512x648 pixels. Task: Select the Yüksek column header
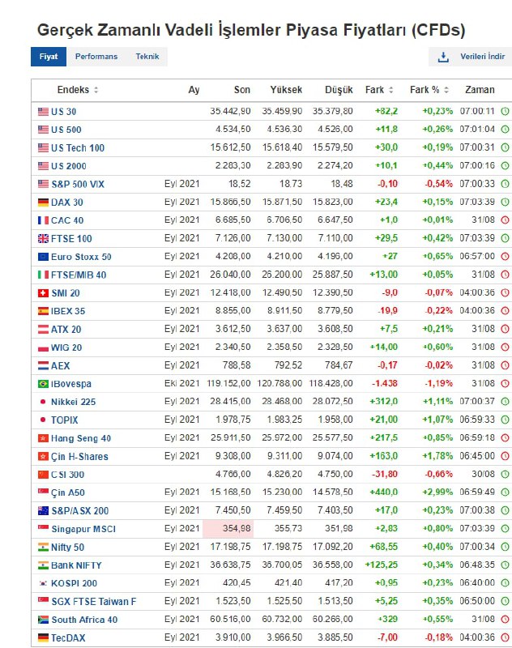[x=286, y=90]
